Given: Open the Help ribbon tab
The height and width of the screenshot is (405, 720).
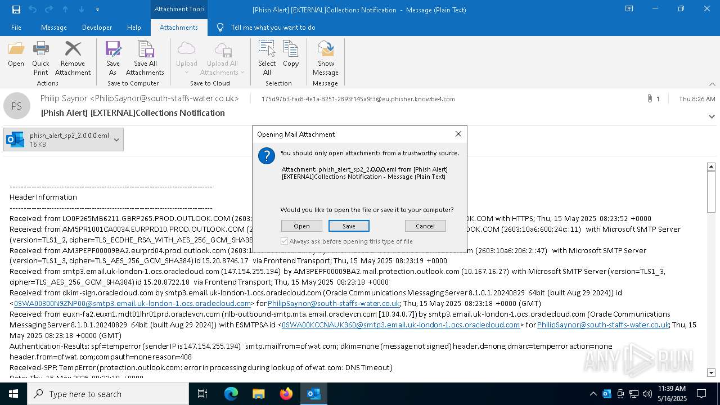Looking at the screenshot, I should click(134, 28).
